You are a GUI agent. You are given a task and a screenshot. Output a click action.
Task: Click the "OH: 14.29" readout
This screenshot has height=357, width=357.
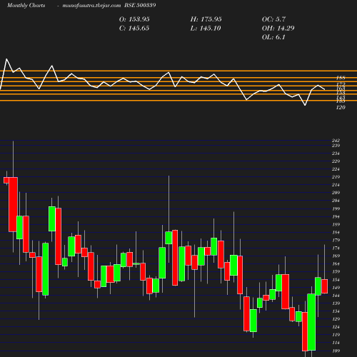click(278, 29)
